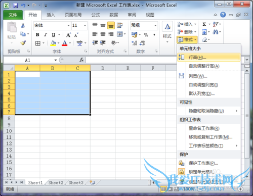This screenshot has height=196, width=253.
Task: Click the Cut scissors icon
Action: point(23,25)
